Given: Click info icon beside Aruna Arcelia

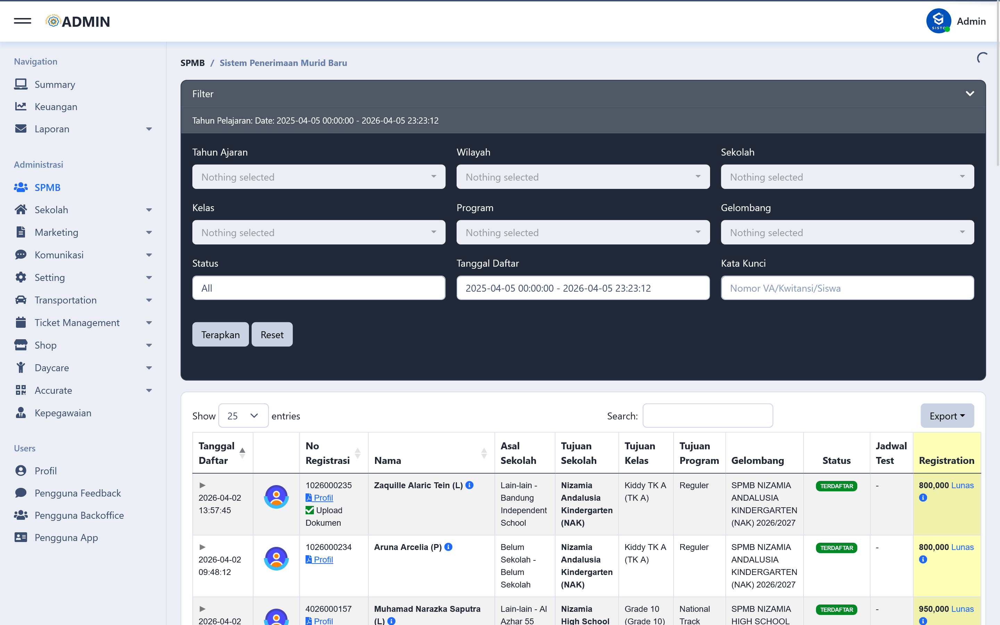Looking at the screenshot, I should coord(448,547).
